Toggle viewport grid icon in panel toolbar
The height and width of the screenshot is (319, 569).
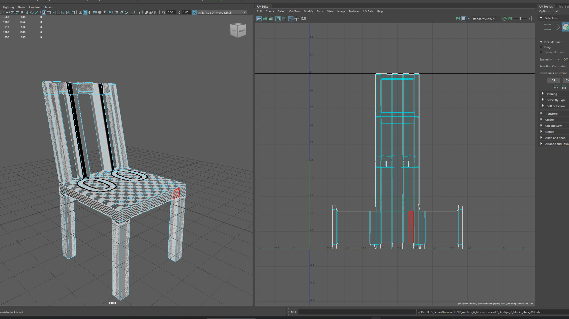point(44,12)
